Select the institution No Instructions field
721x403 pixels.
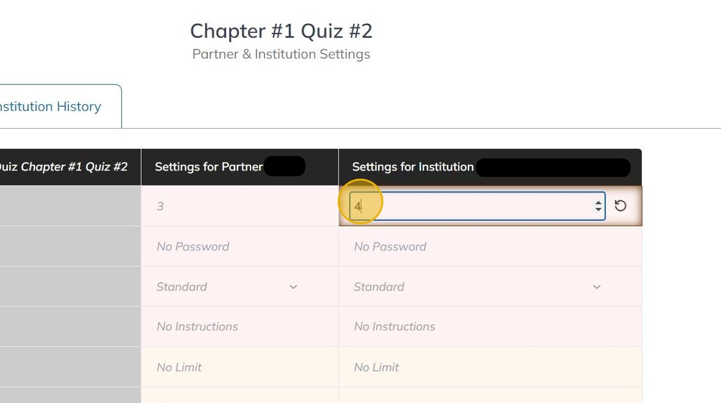[x=489, y=326]
